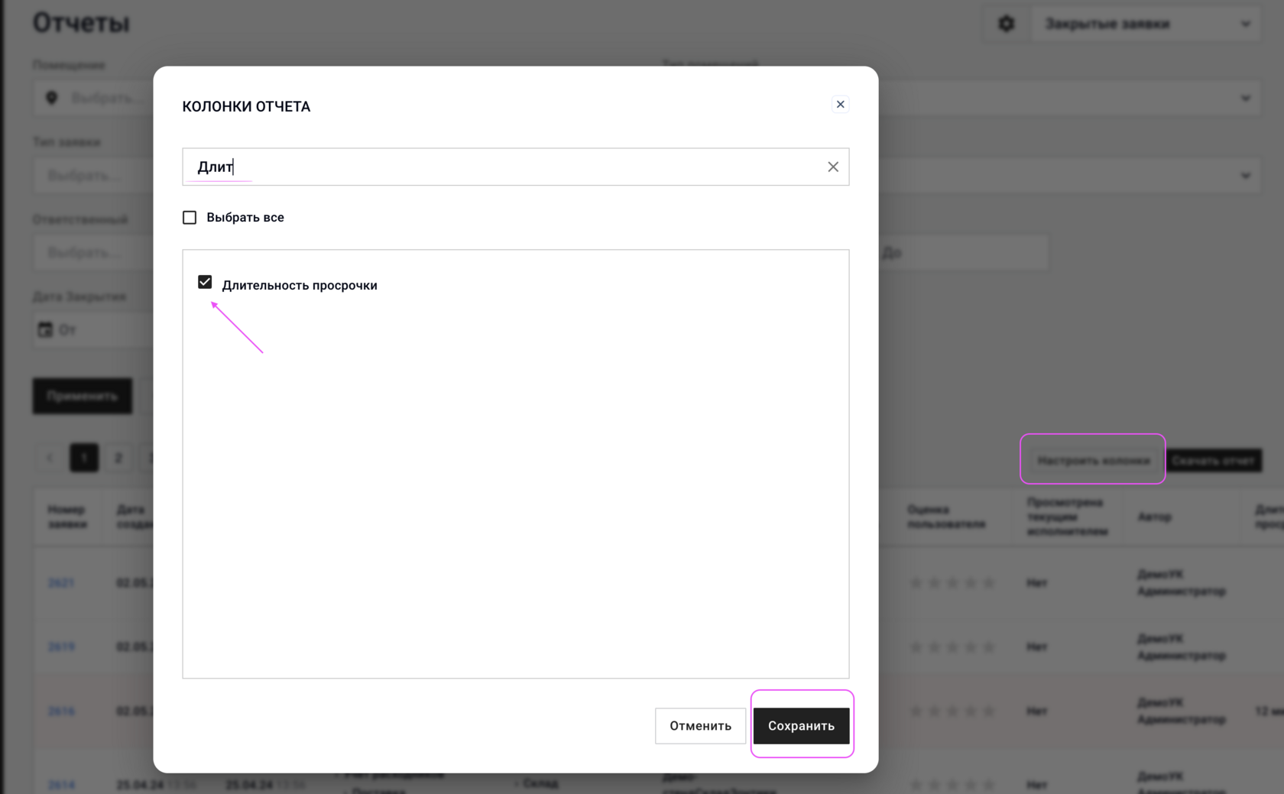This screenshot has width=1284, height=794.
Task: Toggle the Выбрать все checkbox
Action: click(190, 218)
